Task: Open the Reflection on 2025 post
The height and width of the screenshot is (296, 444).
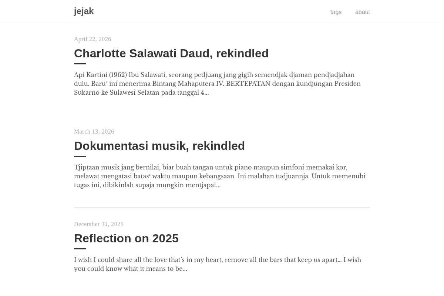Action: [126, 238]
